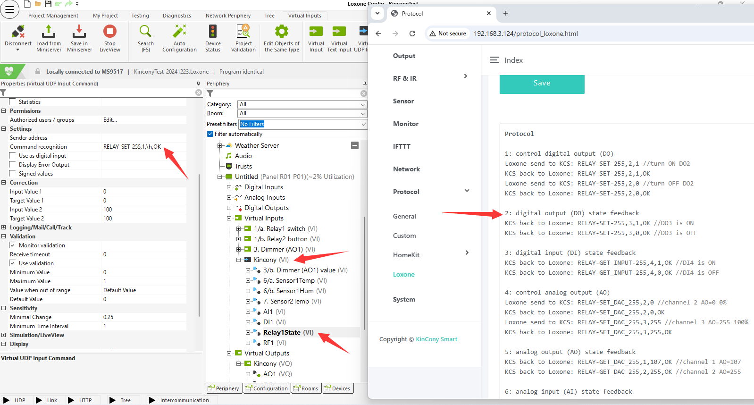This screenshot has width=754, height=405.
Task: Open Search (F5) magnifier tool
Action: coord(145,32)
